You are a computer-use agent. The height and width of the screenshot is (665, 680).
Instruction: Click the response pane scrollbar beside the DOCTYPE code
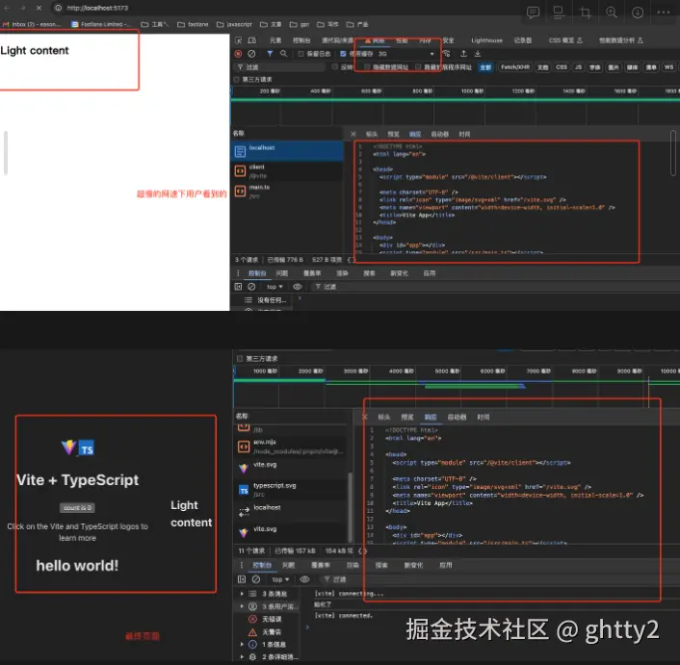click(x=673, y=153)
